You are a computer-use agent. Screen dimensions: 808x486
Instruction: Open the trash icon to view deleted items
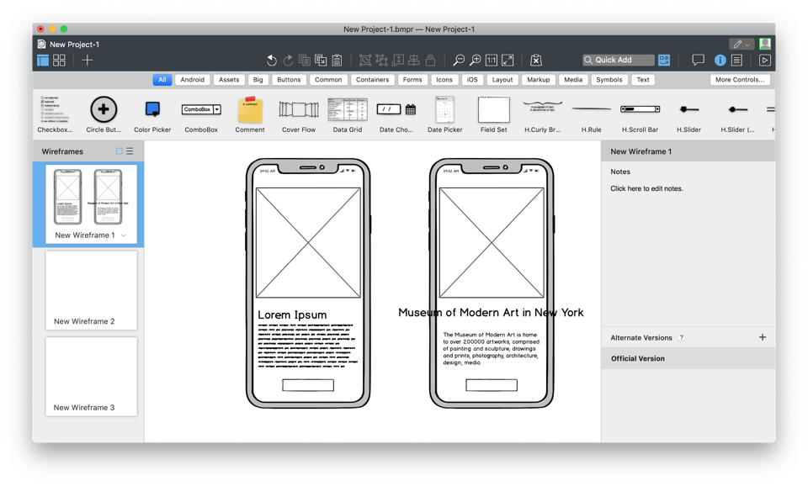point(535,60)
